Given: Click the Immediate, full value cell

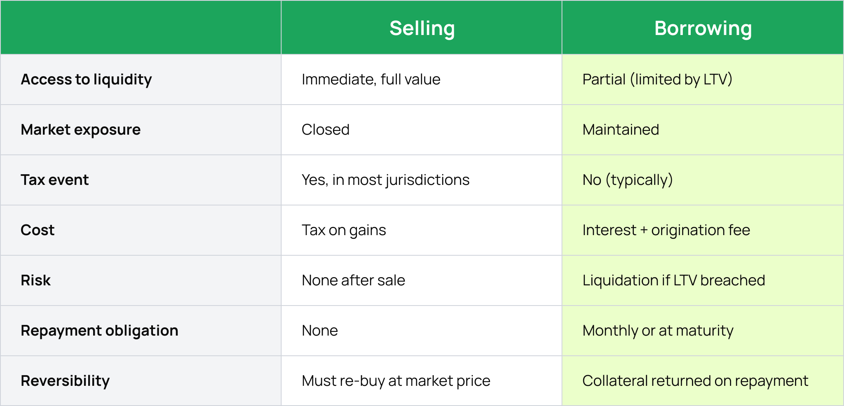Looking at the screenshot, I should coord(371,79).
